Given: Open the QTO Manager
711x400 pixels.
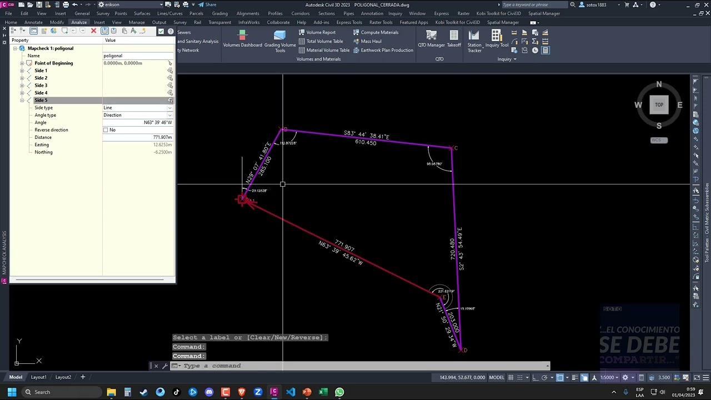Looking at the screenshot, I should coord(432,39).
